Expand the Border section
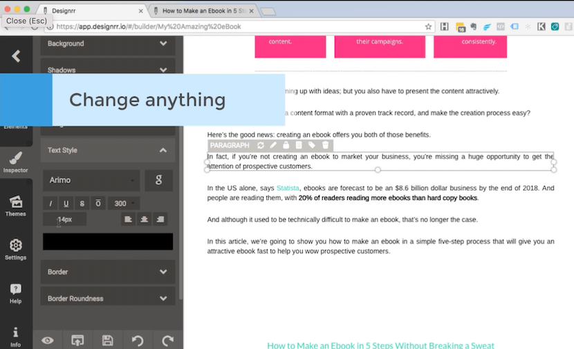This screenshot has height=349, width=574. [x=107, y=272]
